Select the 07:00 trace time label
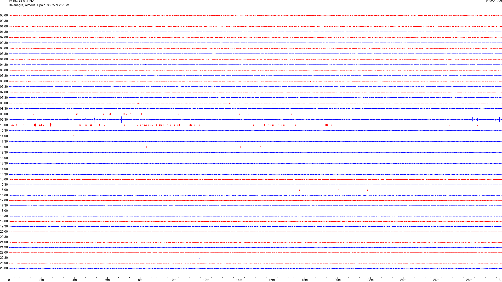Viewport: 502px width, 282px height. (4, 92)
